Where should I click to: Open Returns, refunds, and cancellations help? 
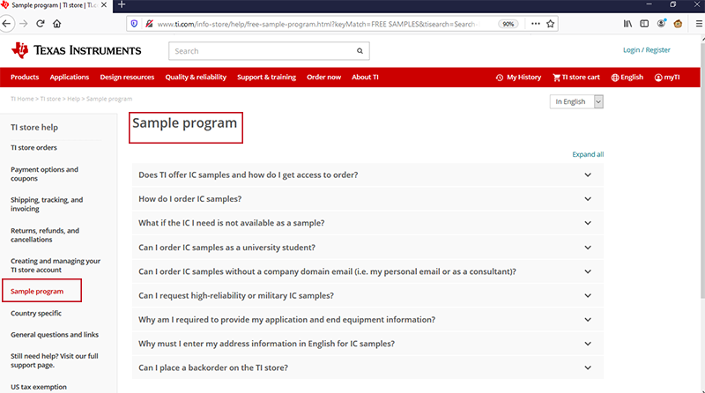(45, 234)
